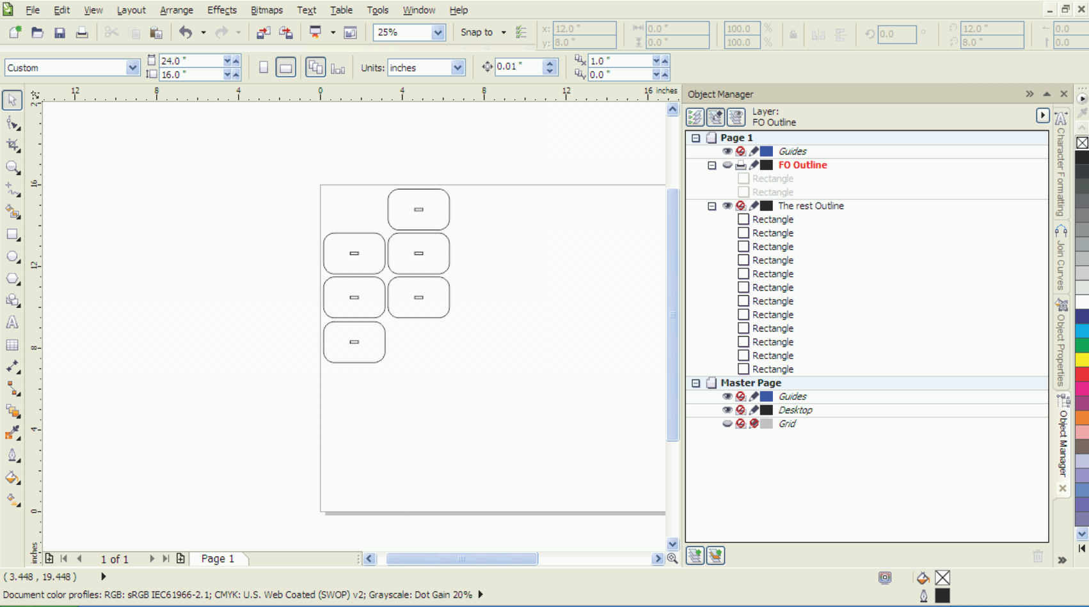
Task: Select The rest Outline layer name
Action: 811,206
